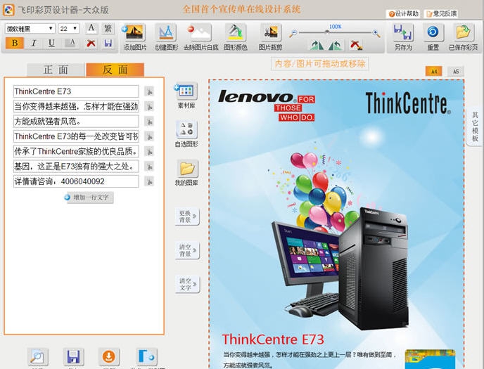Click the text field containing ThinkCentre E73

76,91
